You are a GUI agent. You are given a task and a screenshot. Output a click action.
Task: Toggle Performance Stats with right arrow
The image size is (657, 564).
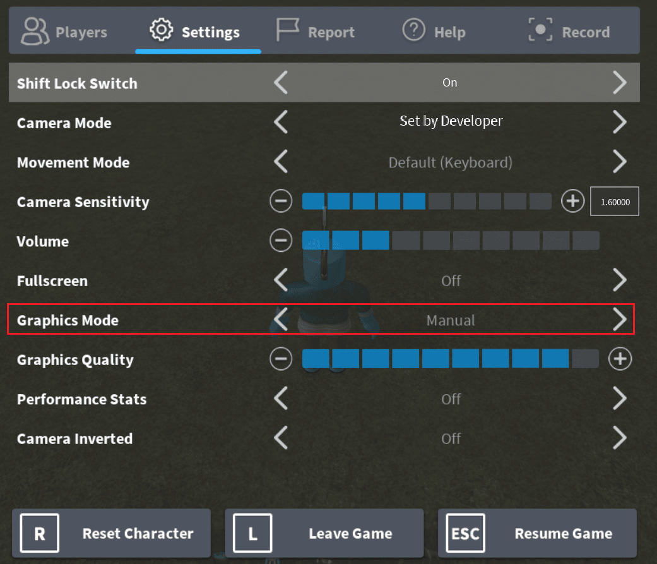(619, 399)
